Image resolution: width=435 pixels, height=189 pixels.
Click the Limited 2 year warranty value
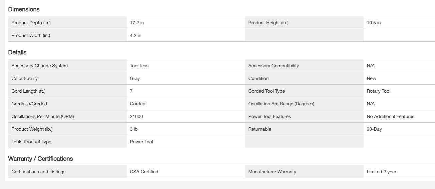pyautogui.click(x=381, y=172)
